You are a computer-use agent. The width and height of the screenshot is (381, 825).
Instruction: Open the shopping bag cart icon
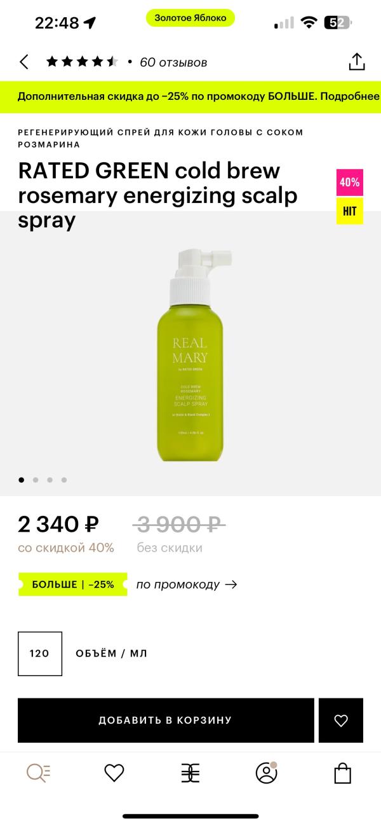pos(343,773)
